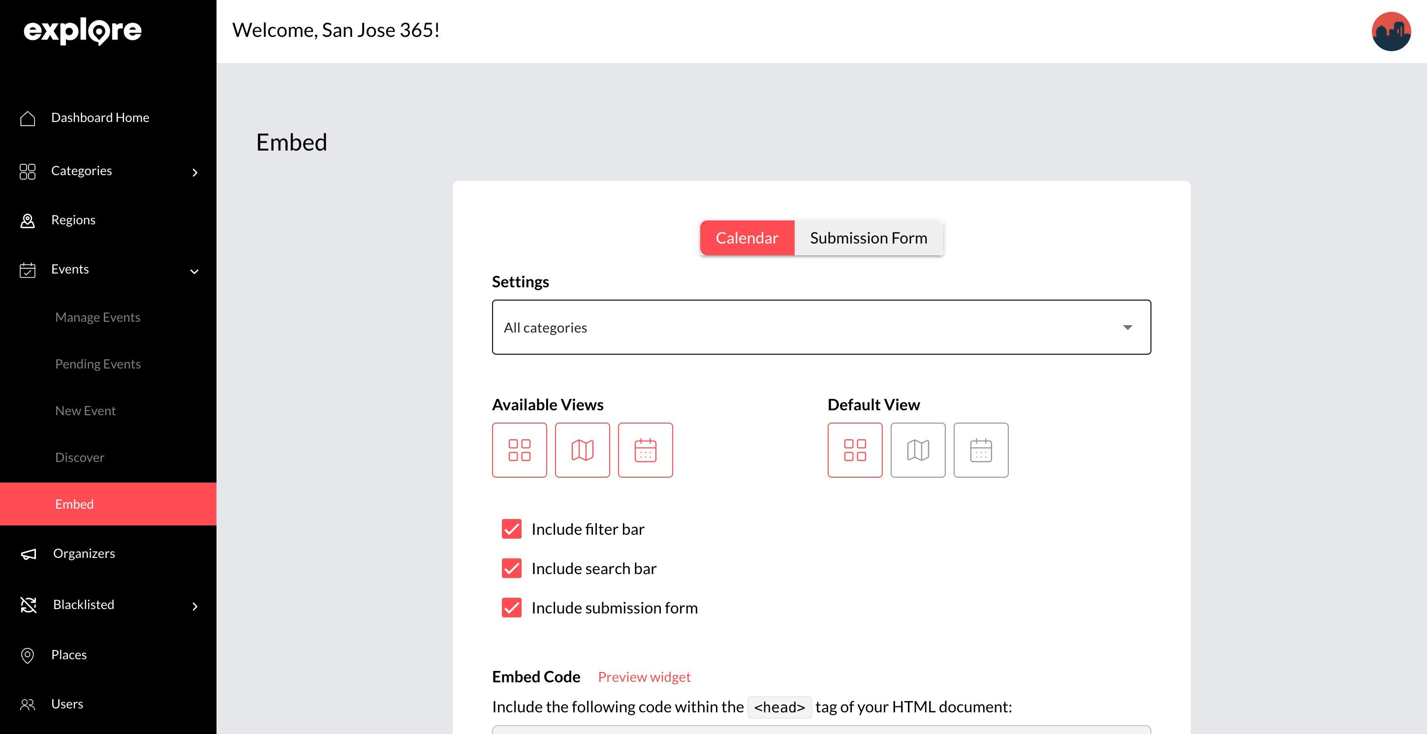Set grid as the Default View
This screenshot has height=734, width=1427.
[x=854, y=450]
